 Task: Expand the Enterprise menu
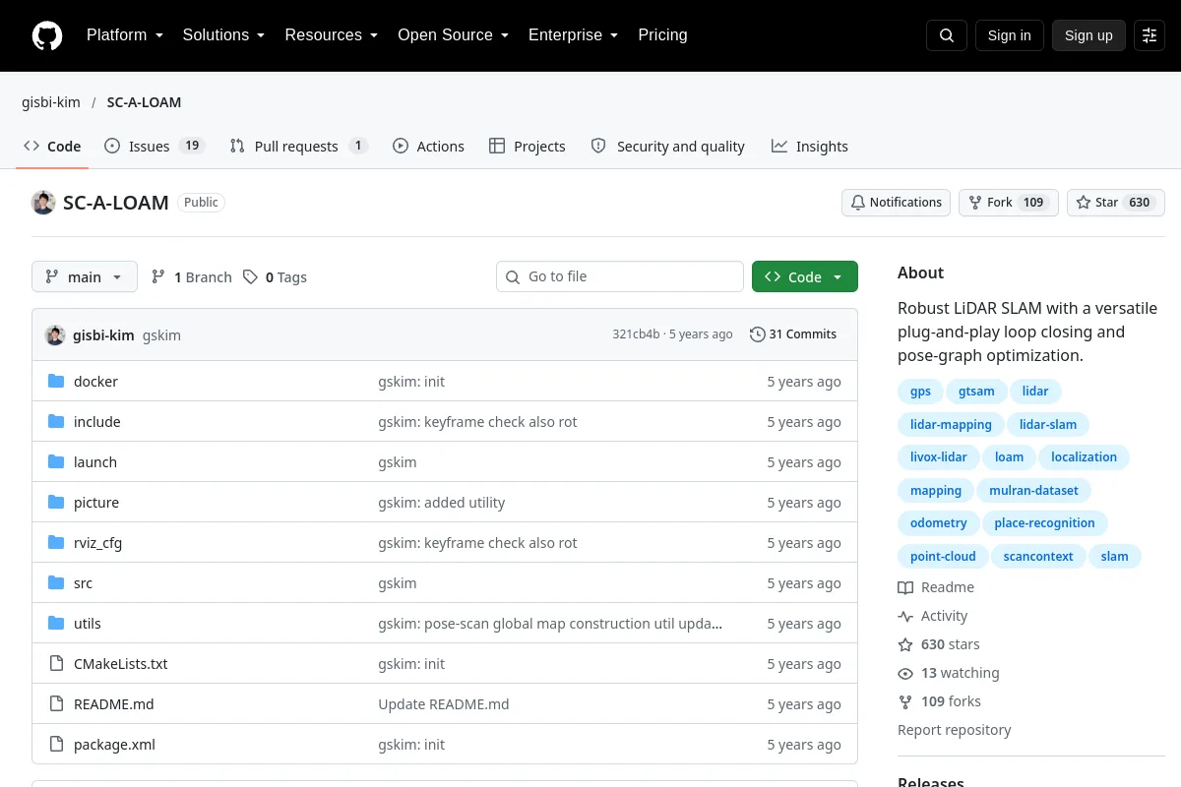tap(574, 35)
